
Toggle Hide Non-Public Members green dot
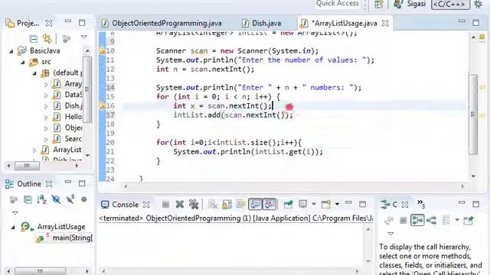(83, 199)
